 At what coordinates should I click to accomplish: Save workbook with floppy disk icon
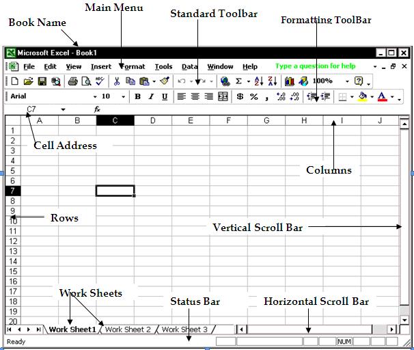click(x=42, y=81)
